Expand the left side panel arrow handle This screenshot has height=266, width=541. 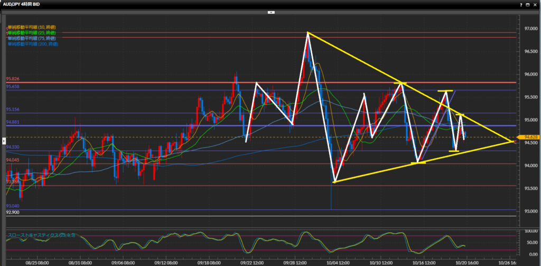coord(3,141)
